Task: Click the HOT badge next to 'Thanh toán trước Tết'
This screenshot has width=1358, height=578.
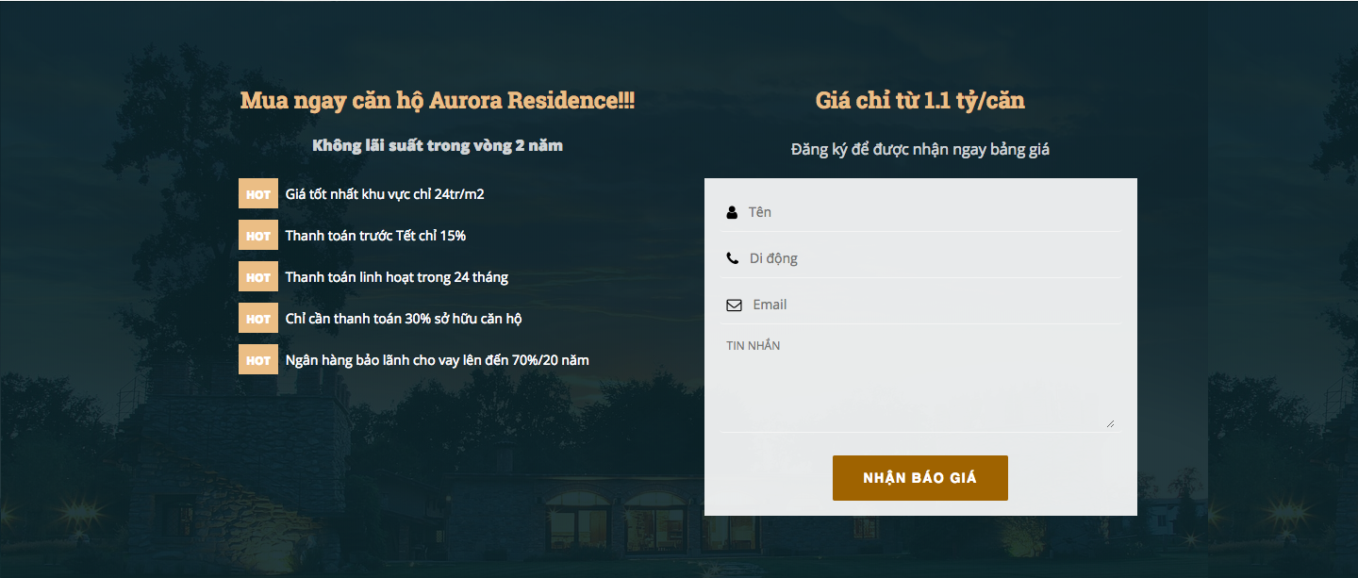Action: [258, 235]
